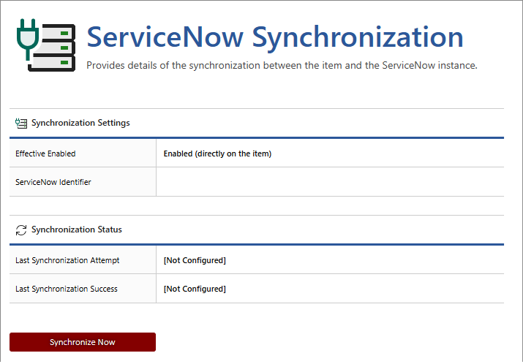
Task: Click the 'Enabled (directly on the item)' value
Action: coord(217,153)
